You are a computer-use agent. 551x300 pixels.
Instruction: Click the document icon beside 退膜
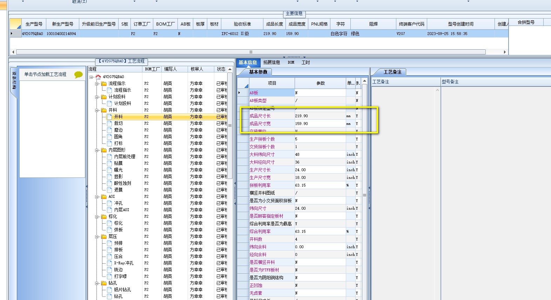point(109,190)
